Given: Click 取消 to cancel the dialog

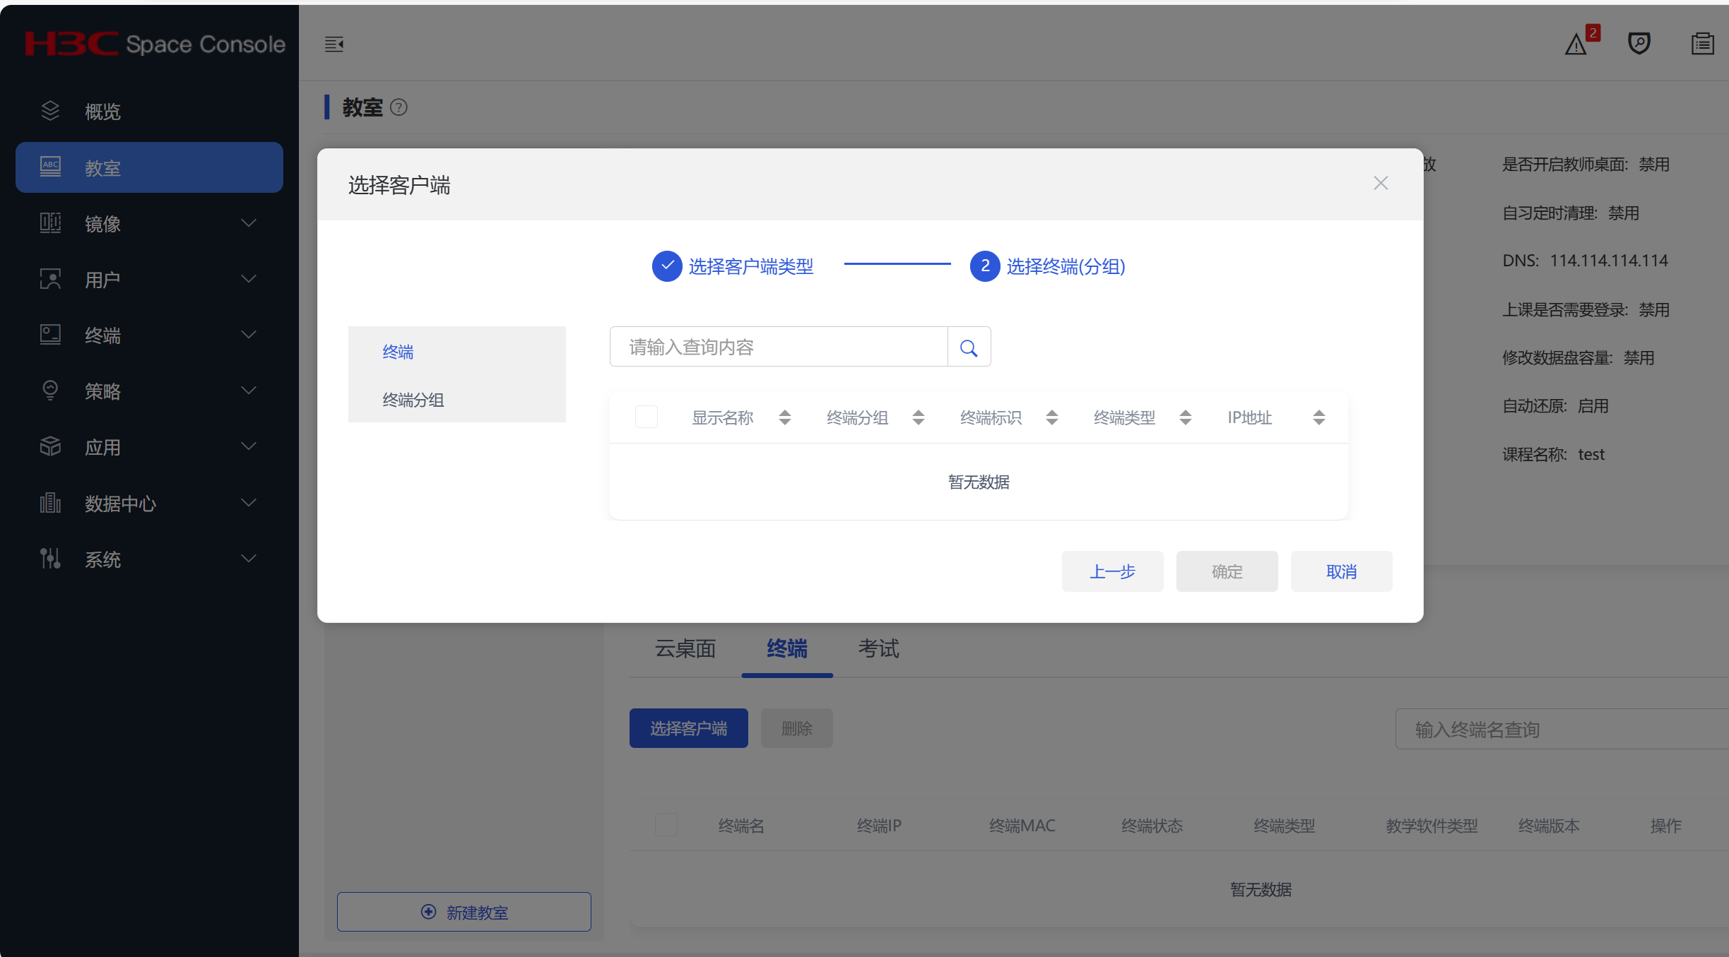Looking at the screenshot, I should pyautogui.click(x=1341, y=571).
